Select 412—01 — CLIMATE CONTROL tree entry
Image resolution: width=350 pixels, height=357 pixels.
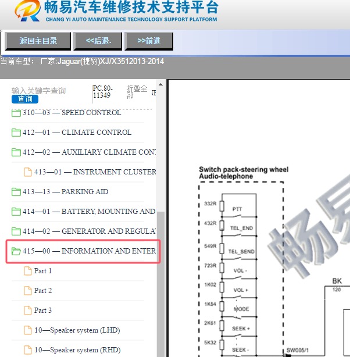coord(77,133)
